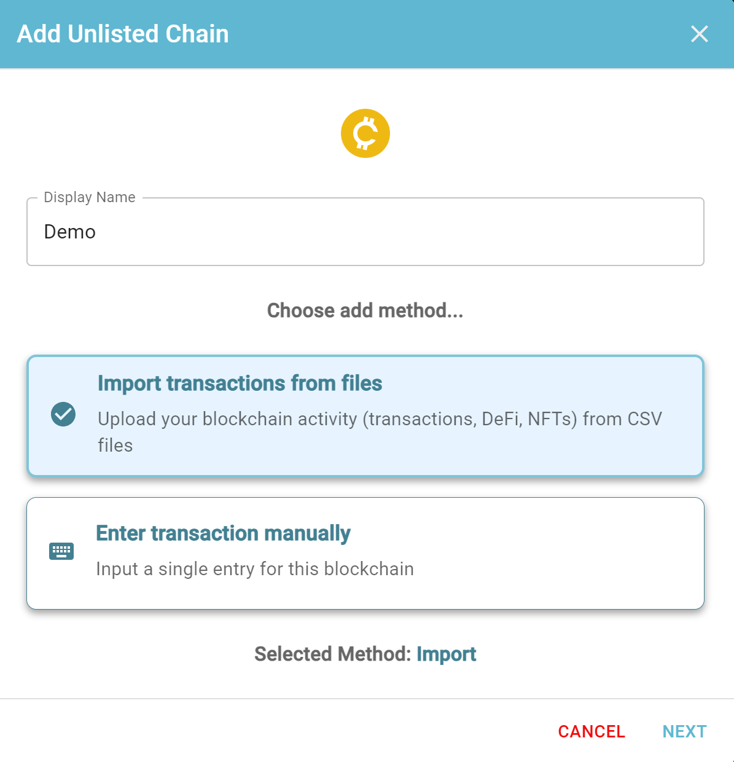The height and width of the screenshot is (762, 734).
Task: Click the Demo text in name field
Action: pos(70,232)
